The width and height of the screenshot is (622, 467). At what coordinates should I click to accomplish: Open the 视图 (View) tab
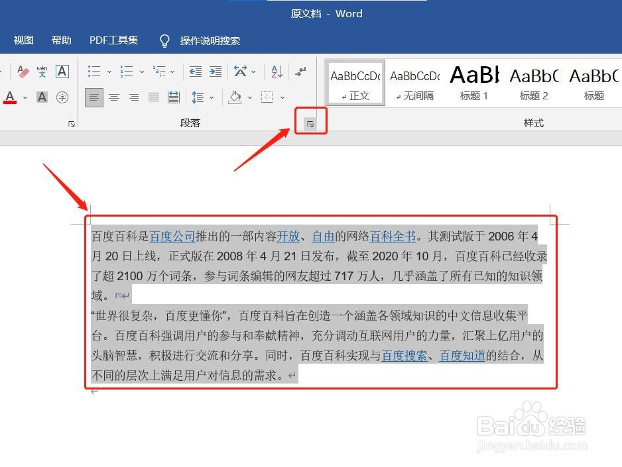pos(23,40)
